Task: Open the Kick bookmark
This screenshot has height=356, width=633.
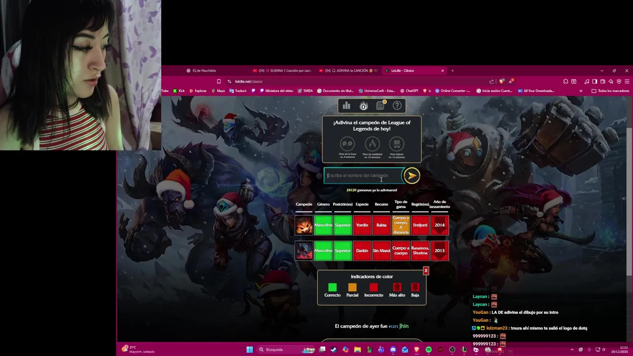Action: 179,91
